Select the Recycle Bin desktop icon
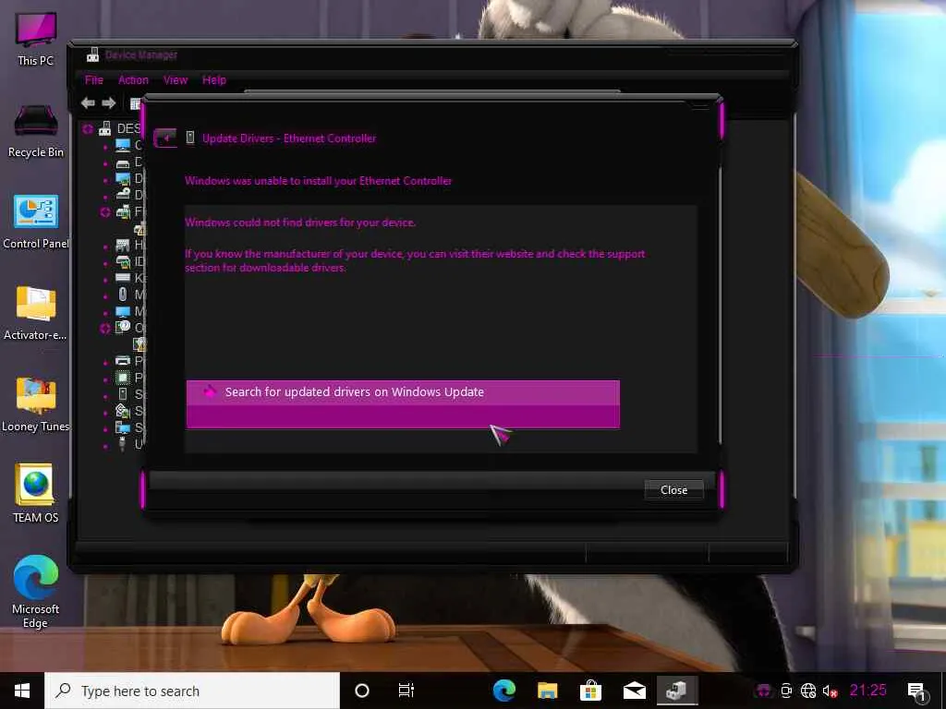 click(x=36, y=131)
